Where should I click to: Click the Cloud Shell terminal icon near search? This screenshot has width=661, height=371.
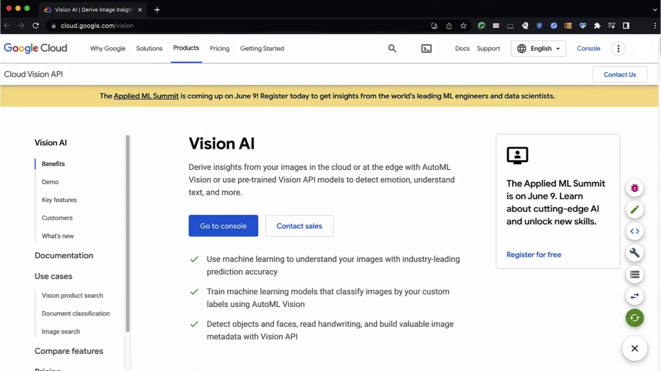(x=426, y=48)
